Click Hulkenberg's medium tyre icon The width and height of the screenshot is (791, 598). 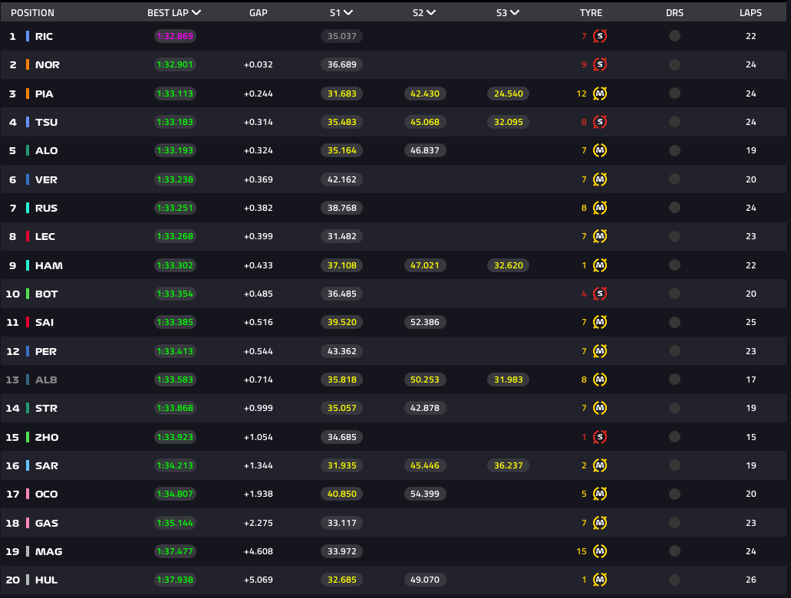click(601, 580)
